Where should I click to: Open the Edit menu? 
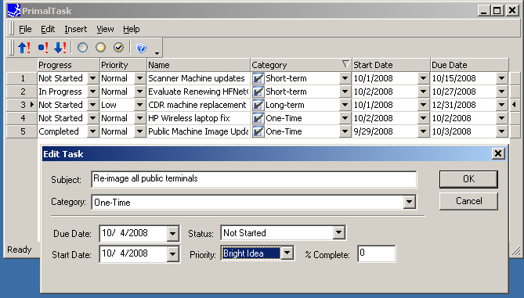click(48, 30)
